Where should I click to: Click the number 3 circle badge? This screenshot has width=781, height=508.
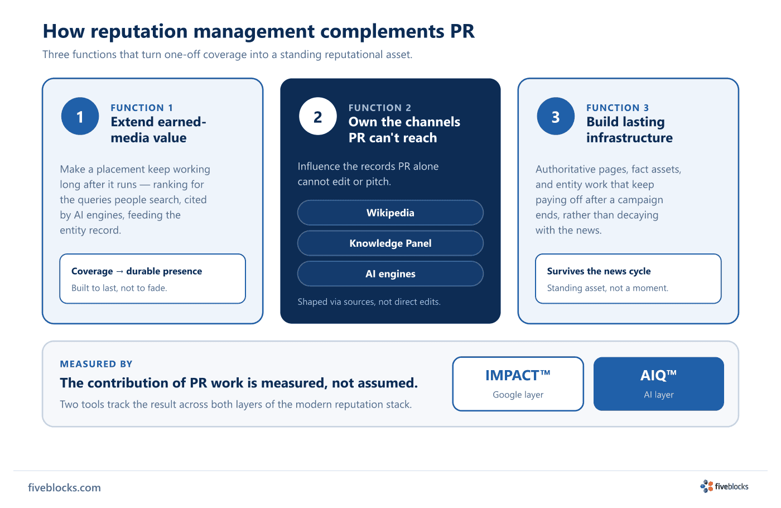click(x=556, y=116)
